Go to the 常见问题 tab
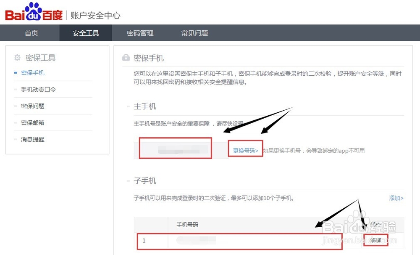 point(194,33)
